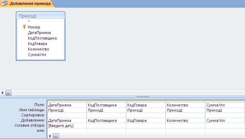Click the upper pane horizontal scrollbar thumb
This screenshot has height=139, width=245.
[x=8, y=93]
